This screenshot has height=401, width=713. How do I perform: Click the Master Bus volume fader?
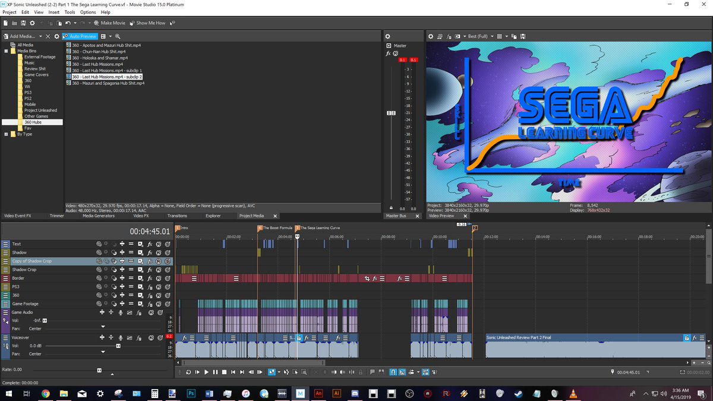[x=391, y=113]
